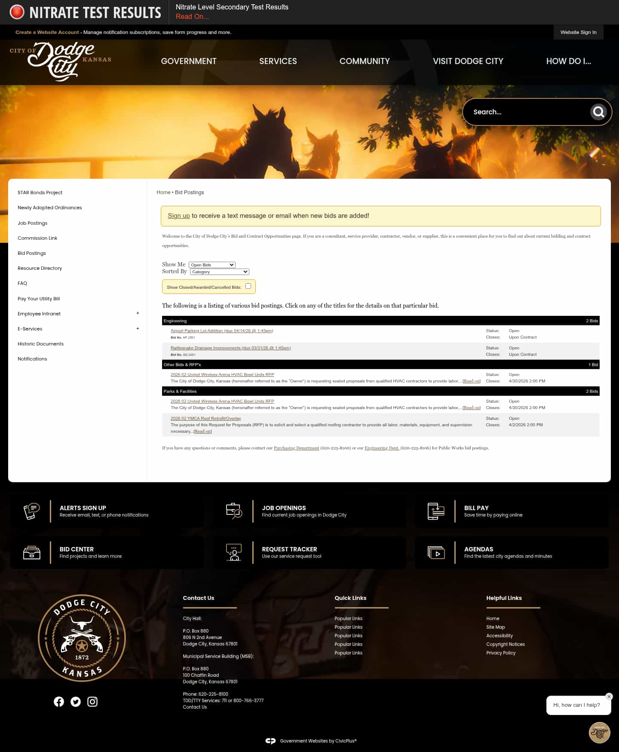Click the Purchasing Department link
The width and height of the screenshot is (619, 752).
(x=297, y=448)
